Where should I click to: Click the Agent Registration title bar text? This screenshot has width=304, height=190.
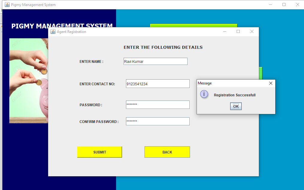click(x=72, y=31)
